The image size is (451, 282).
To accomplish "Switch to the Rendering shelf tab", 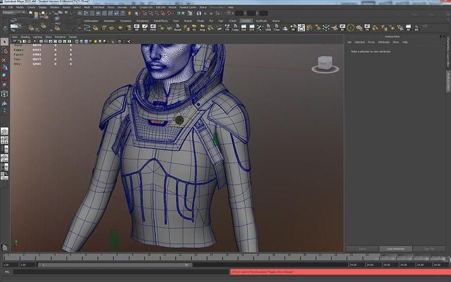I will tap(142, 21).
